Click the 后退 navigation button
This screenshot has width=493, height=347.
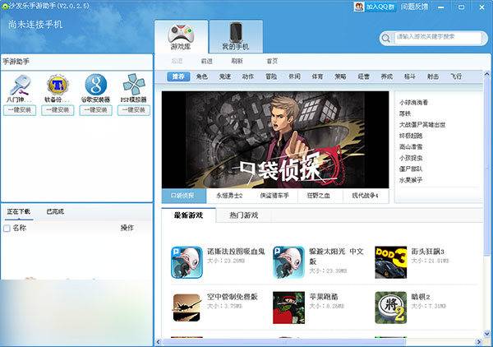(177, 62)
